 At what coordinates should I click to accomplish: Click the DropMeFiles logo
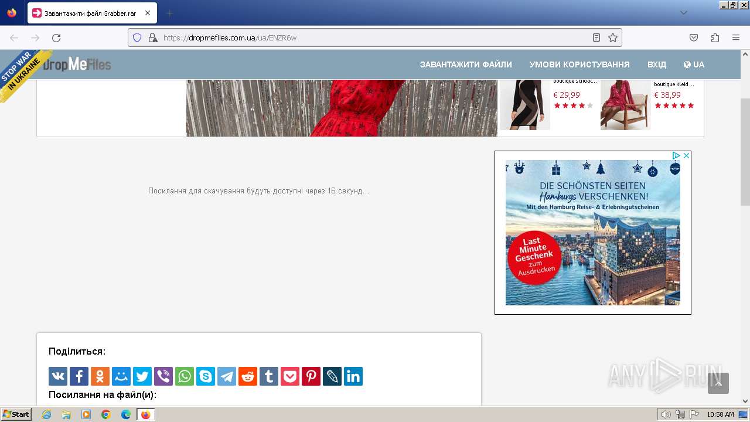(x=77, y=64)
